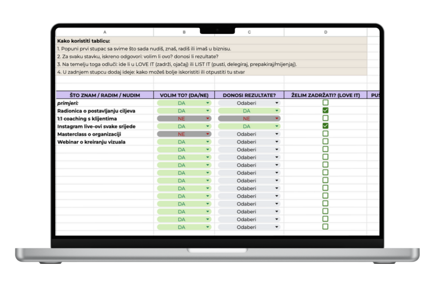Select the column A header
The image size is (440, 294).
point(105,32)
